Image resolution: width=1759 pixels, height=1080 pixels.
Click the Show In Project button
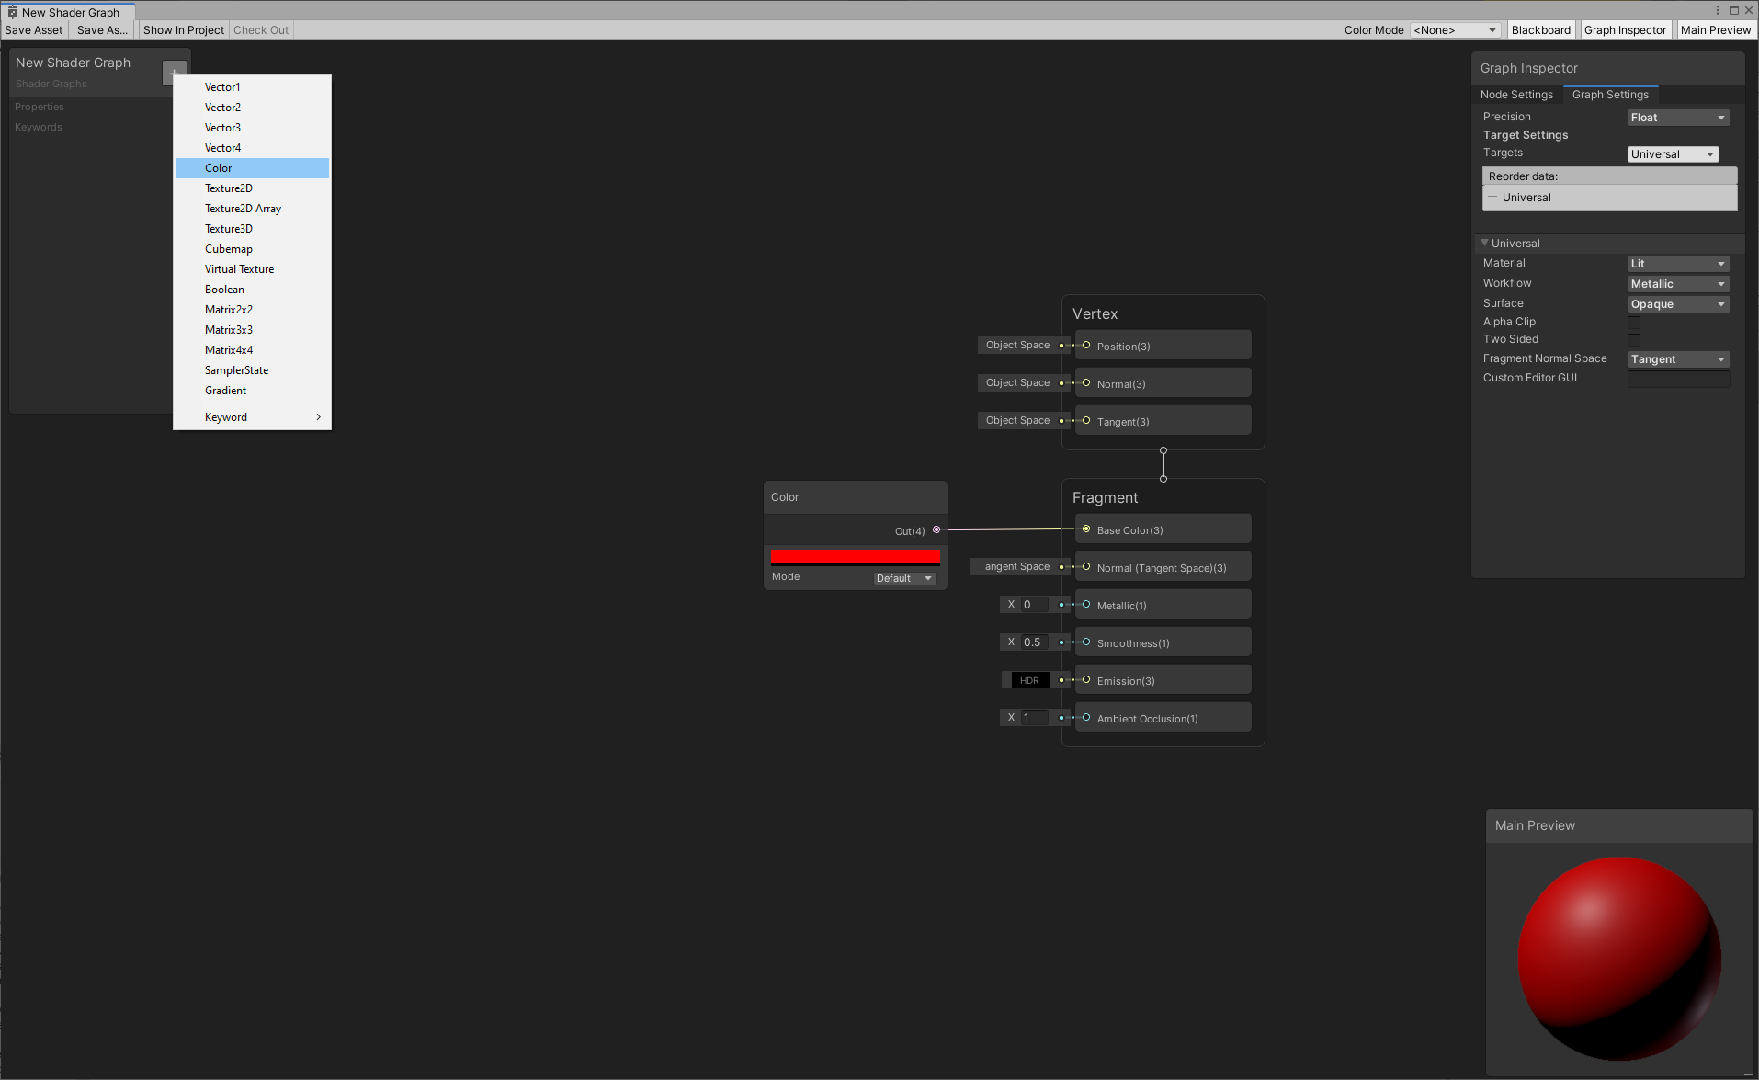coord(183,29)
